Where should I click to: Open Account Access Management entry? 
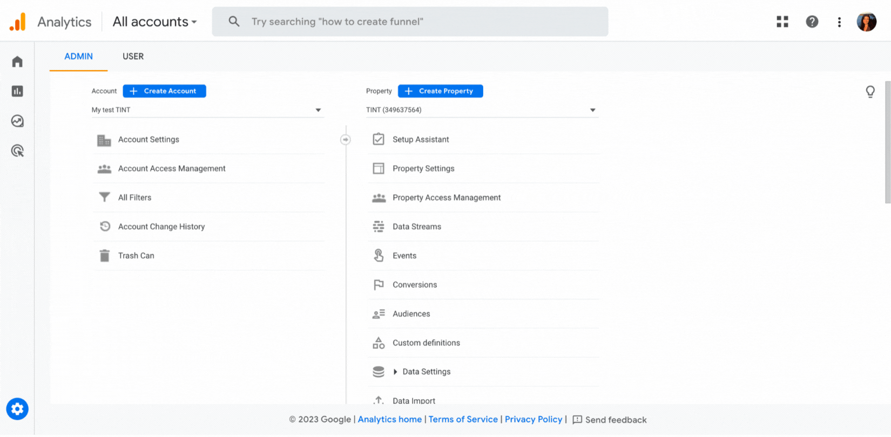(x=172, y=169)
